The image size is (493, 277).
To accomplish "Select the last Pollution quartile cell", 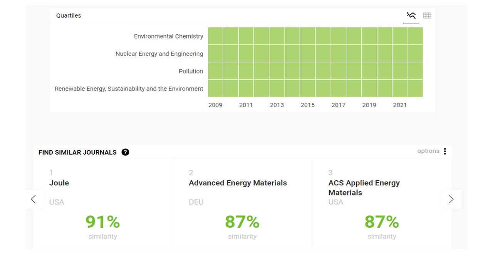I will tap(415, 71).
